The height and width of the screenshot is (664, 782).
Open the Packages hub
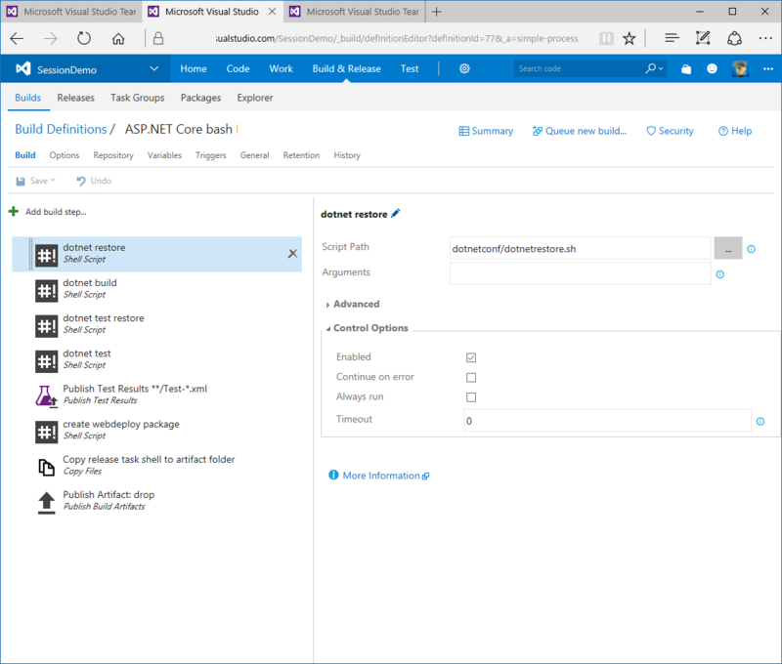[200, 98]
